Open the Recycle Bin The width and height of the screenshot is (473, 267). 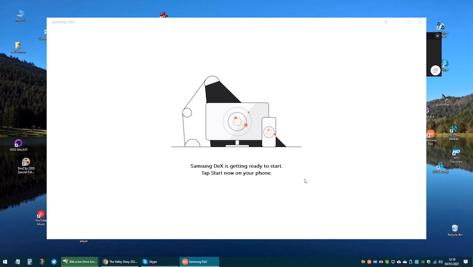coord(455,230)
